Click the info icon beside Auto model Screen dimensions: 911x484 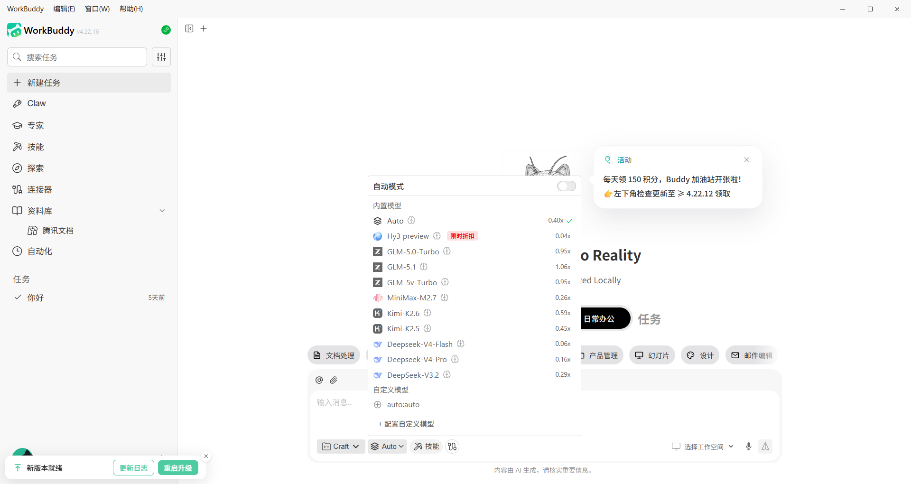click(411, 220)
